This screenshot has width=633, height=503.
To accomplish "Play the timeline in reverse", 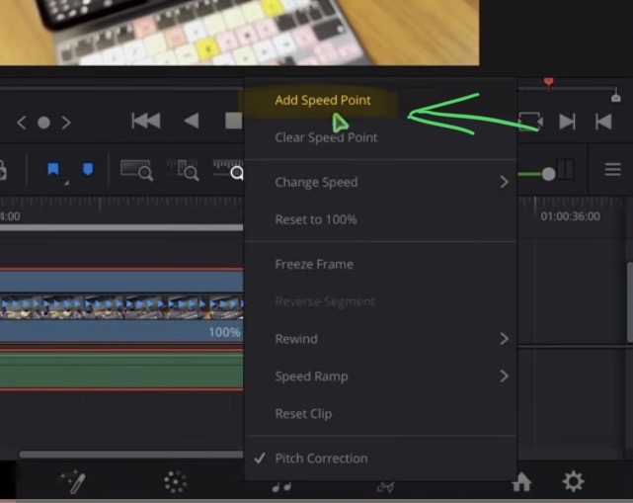I will (x=192, y=121).
